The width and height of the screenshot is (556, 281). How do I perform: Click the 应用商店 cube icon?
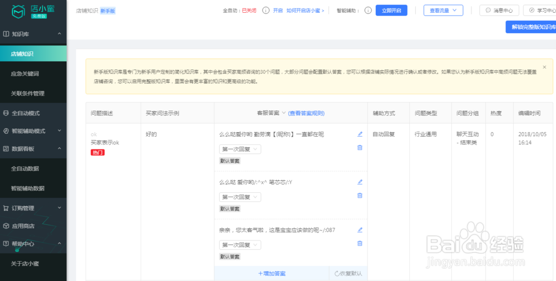(x=6, y=225)
